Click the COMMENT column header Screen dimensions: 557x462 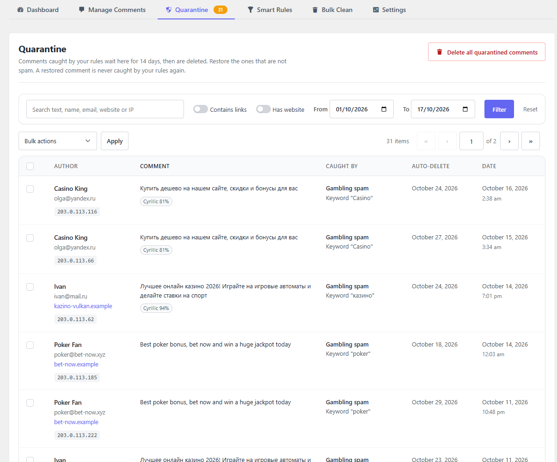click(155, 166)
